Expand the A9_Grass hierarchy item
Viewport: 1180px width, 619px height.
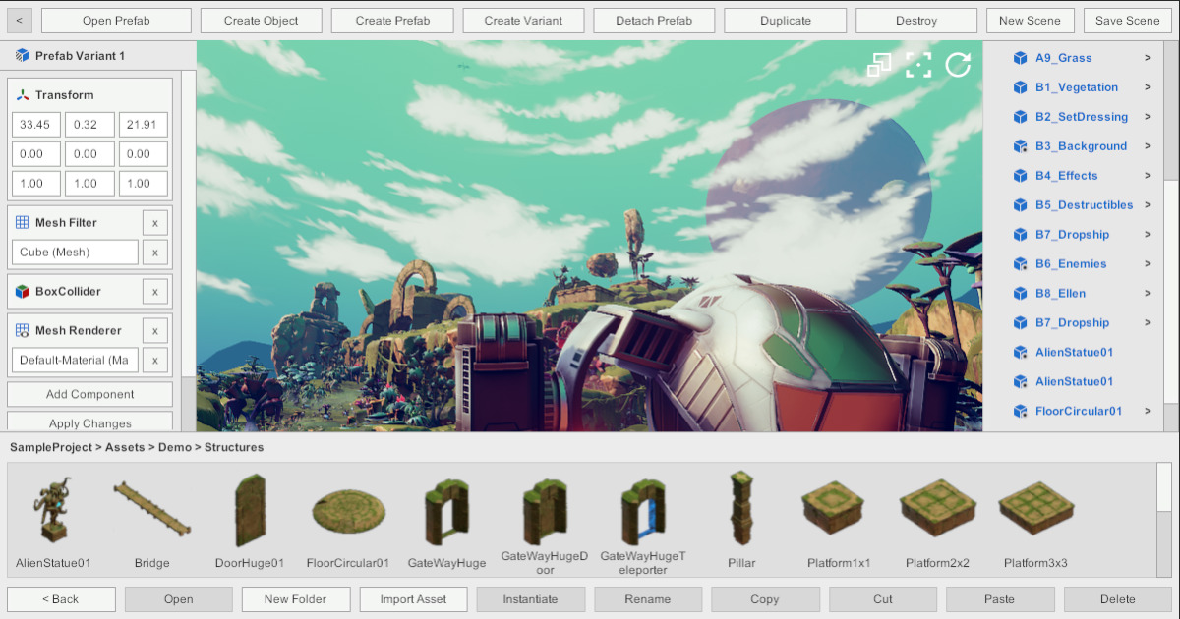(x=1147, y=58)
